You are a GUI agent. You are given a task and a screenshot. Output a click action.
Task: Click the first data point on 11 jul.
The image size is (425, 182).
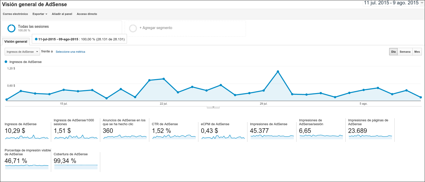(x=7, y=99)
